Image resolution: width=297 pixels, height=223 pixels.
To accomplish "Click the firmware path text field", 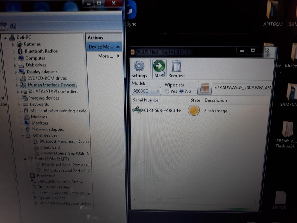I will tap(242, 88).
